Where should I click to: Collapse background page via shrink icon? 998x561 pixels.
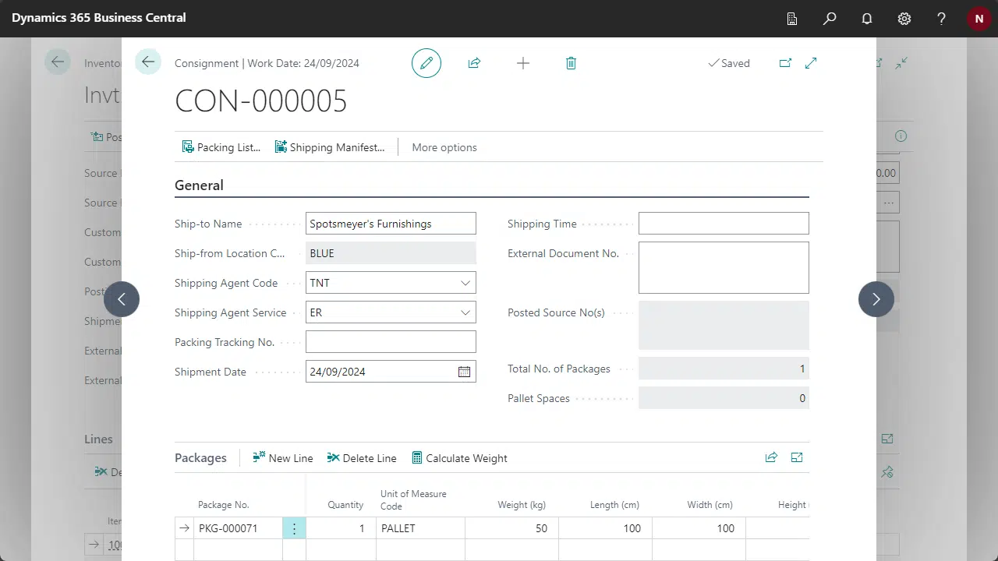coord(901,63)
